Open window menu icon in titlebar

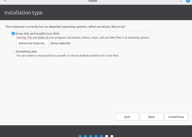click(x=5, y=1)
